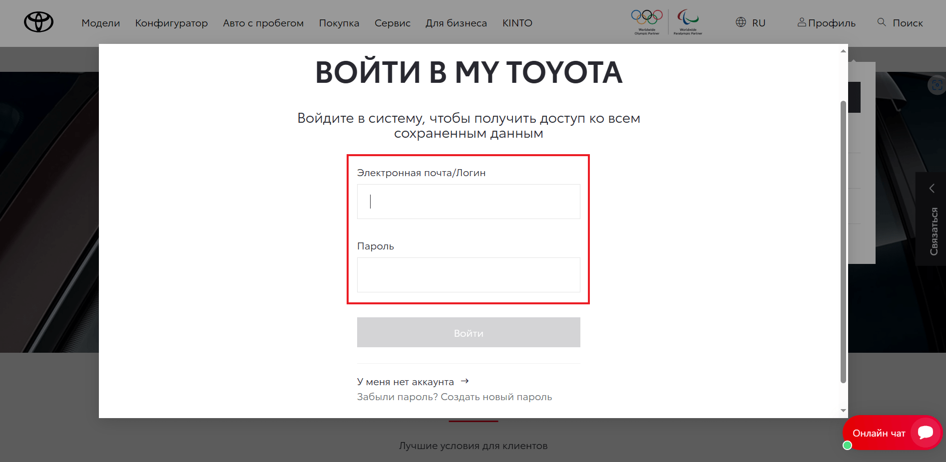
Task: Click the search magnifier icon
Action: point(882,22)
